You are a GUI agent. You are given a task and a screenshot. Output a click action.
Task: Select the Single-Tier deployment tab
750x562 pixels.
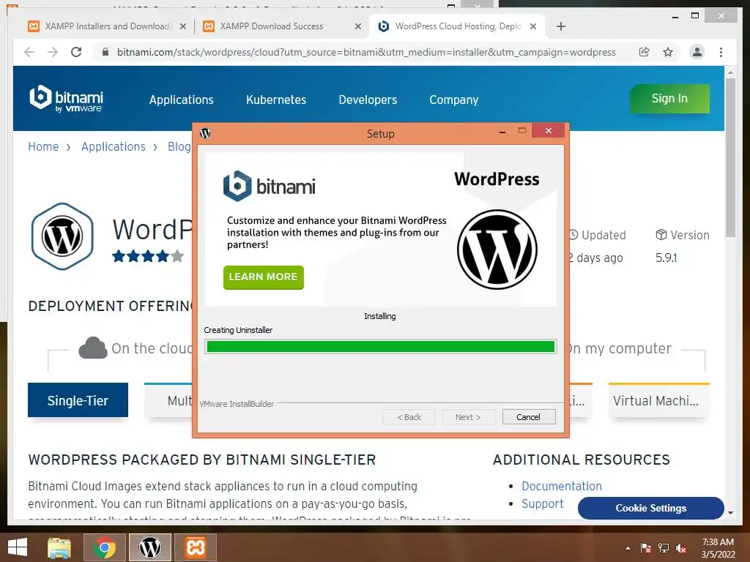[78, 400]
